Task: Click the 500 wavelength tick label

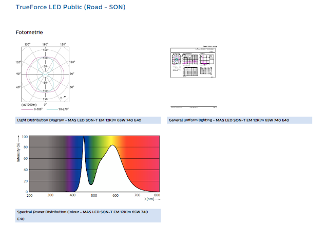Action: pos(94,196)
